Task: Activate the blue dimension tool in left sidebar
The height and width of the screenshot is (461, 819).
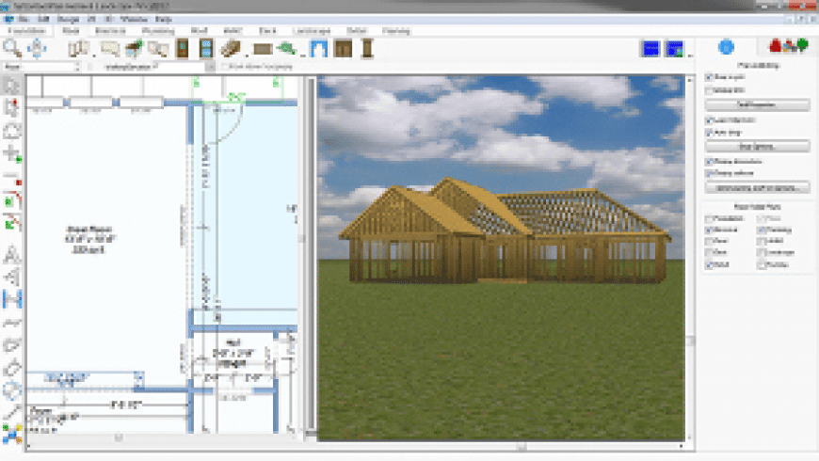Action: point(12,299)
